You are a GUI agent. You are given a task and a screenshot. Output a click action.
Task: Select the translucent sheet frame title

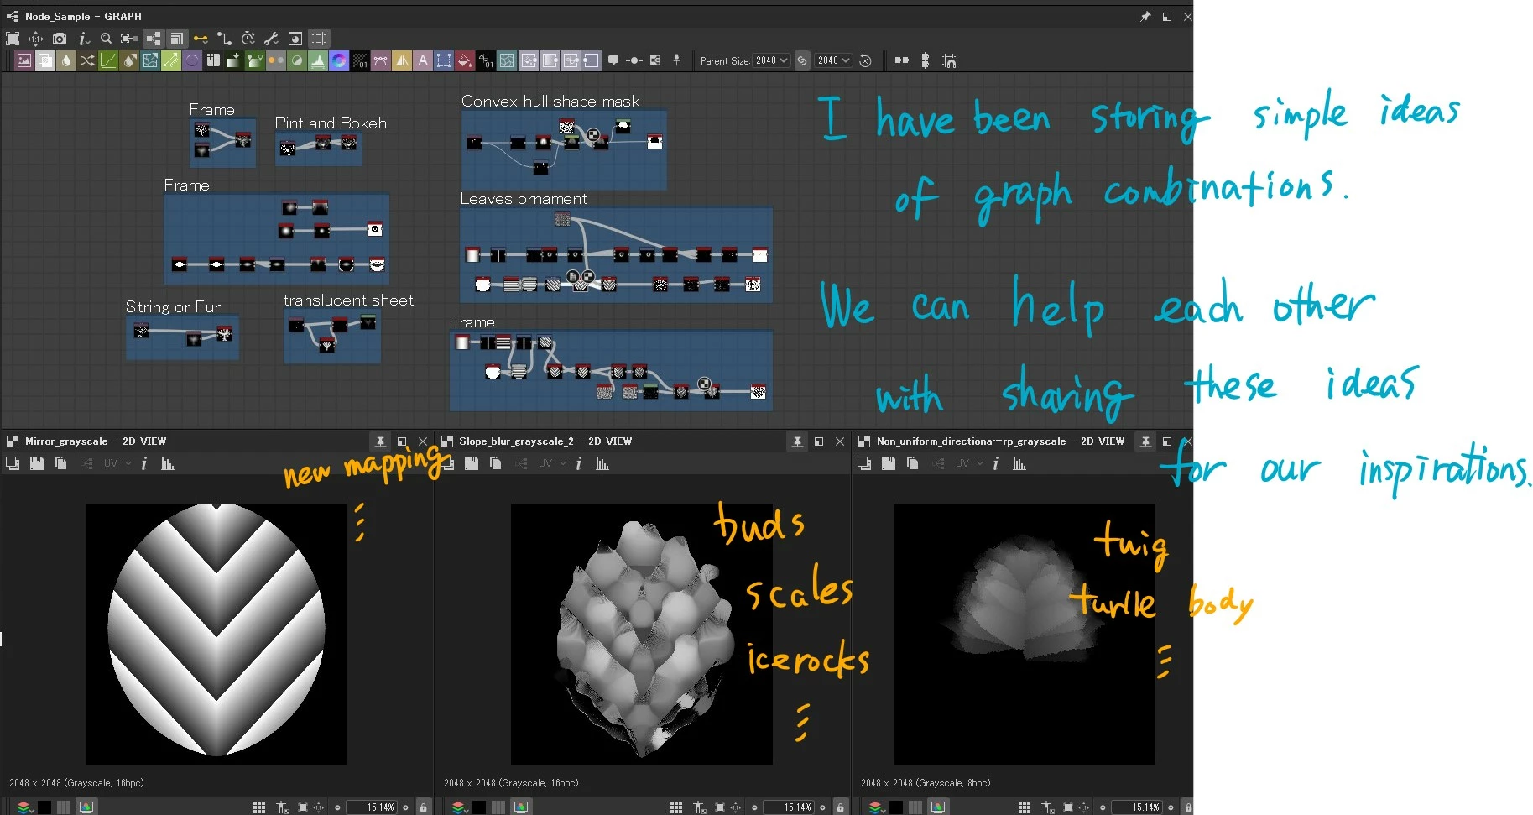tap(348, 300)
